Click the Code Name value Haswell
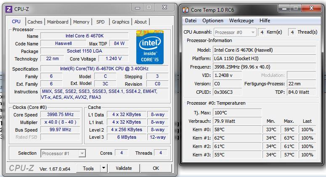This screenshot has height=177, width=326. pos(63,43)
